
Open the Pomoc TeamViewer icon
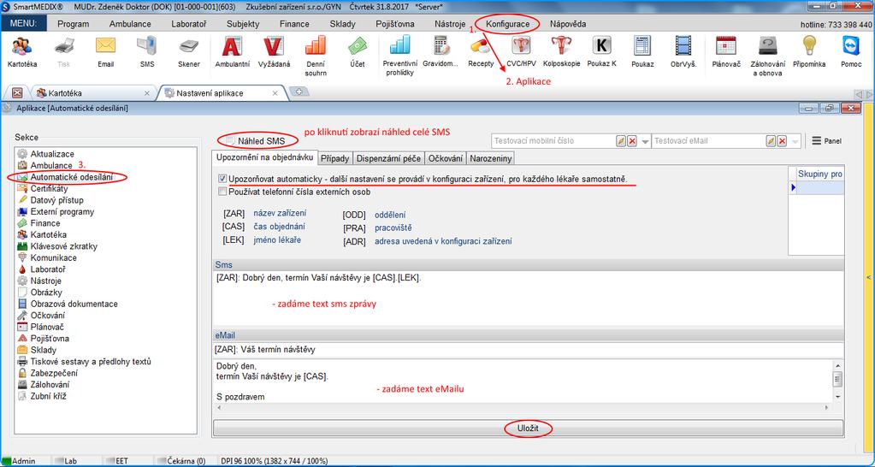[x=851, y=52]
